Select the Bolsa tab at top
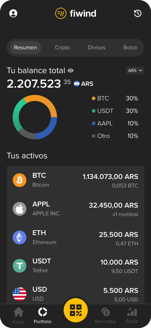Viewport: 151px width, 328px height. (130, 48)
